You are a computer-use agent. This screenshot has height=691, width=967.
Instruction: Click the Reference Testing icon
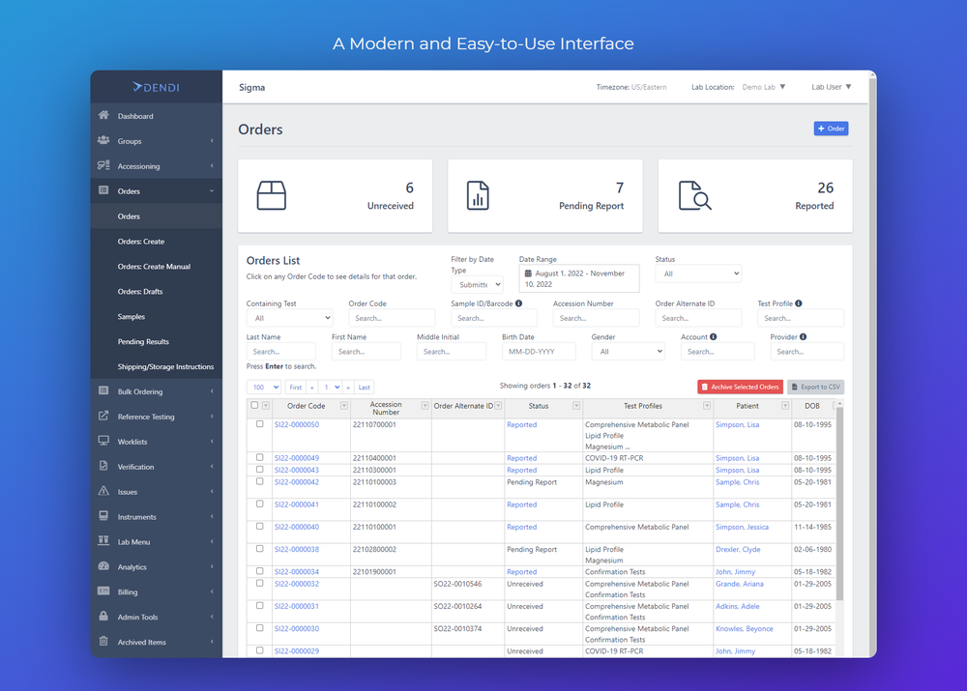pos(103,417)
